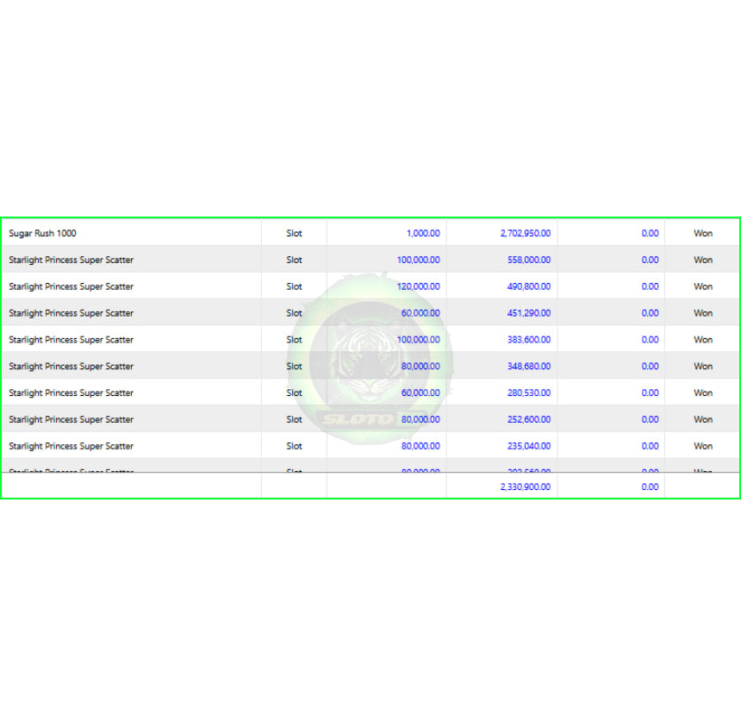The height and width of the screenshot is (716, 741).
Task: Click bet 80,000.00 in the 348,680.00 row
Action: (x=420, y=366)
